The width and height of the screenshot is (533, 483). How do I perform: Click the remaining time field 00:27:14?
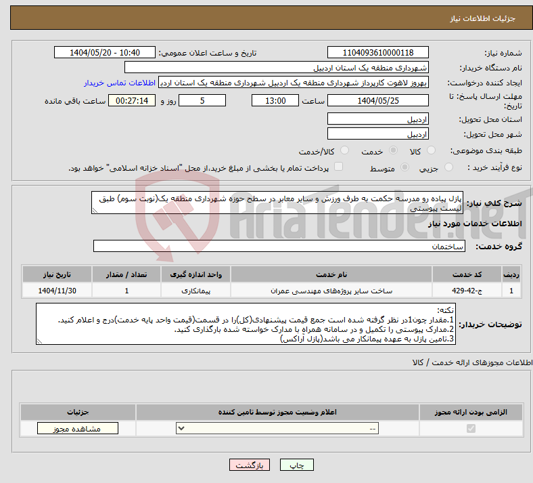pyautogui.click(x=132, y=100)
